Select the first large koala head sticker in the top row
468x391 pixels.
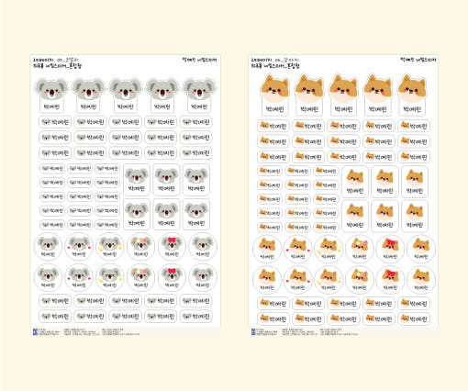pyautogui.click(x=51, y=95)
